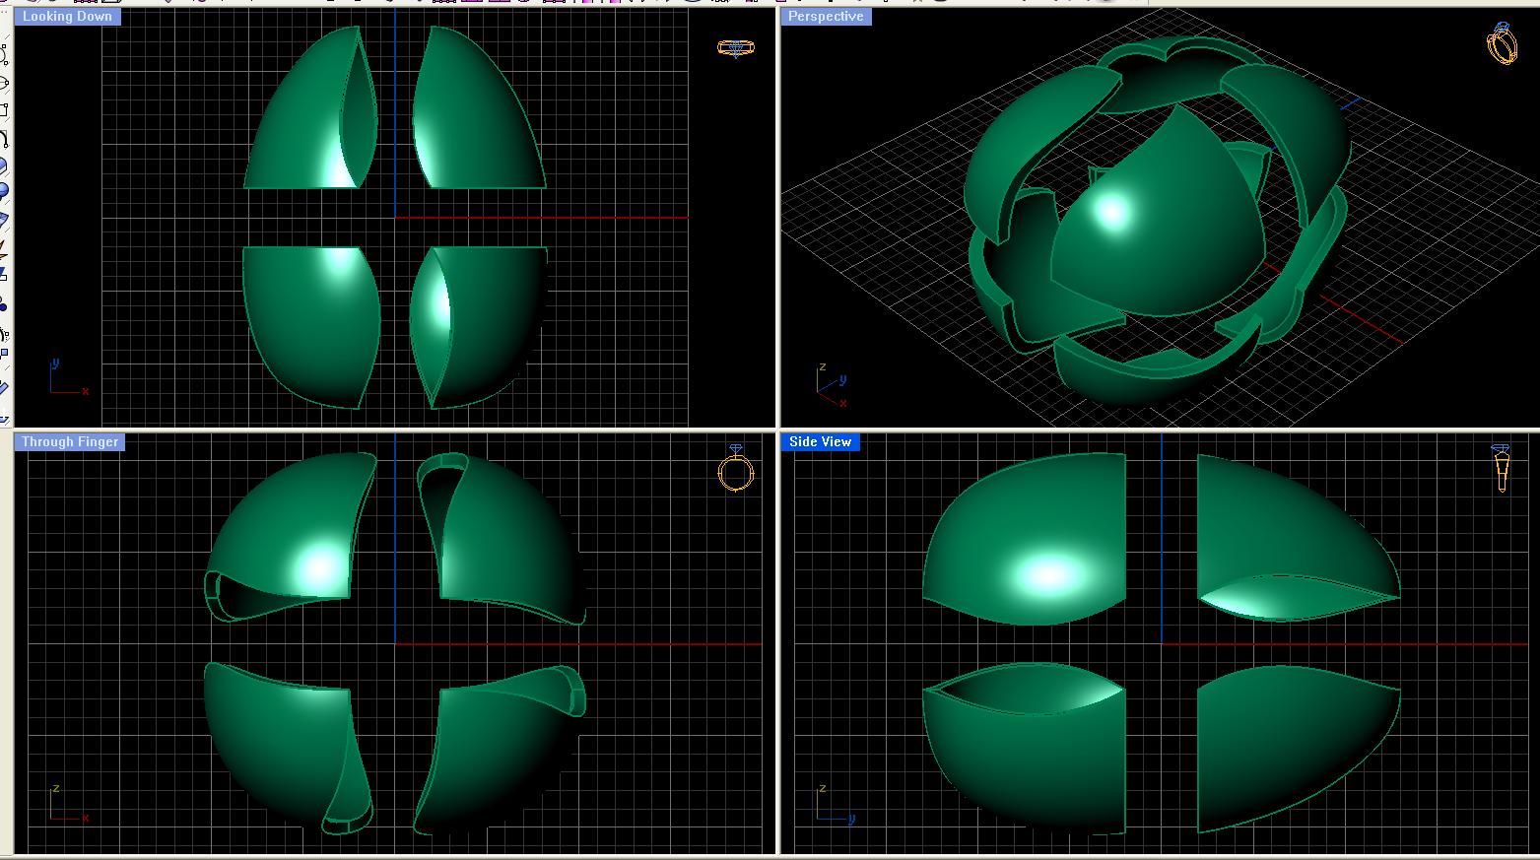Pick the Arc tool in left toolbar
1540x860 pixels.
click(x=4, y=139)
